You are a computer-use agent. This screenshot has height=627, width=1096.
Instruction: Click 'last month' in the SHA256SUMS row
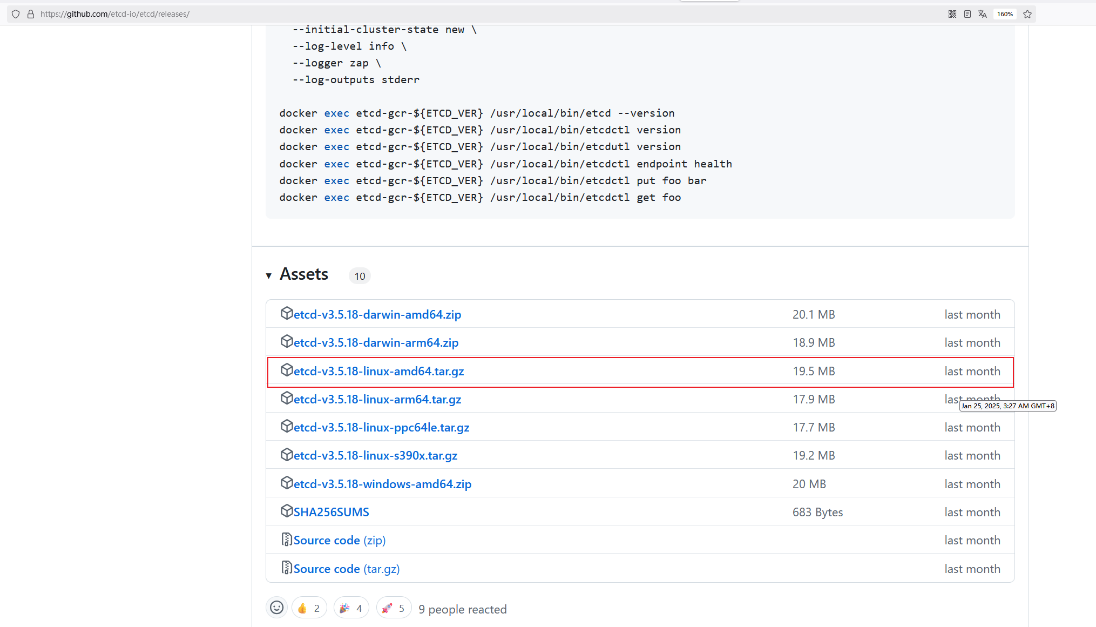click(x=972, y=512)
